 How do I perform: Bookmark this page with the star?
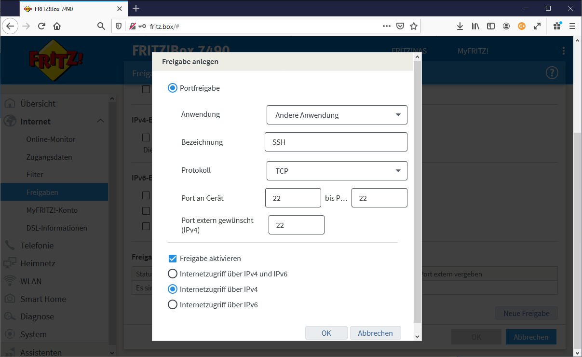tap(414, 26)
